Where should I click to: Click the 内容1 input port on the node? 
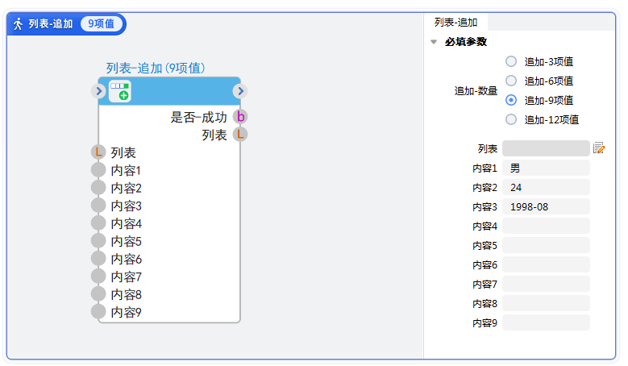tap(98, 169)
